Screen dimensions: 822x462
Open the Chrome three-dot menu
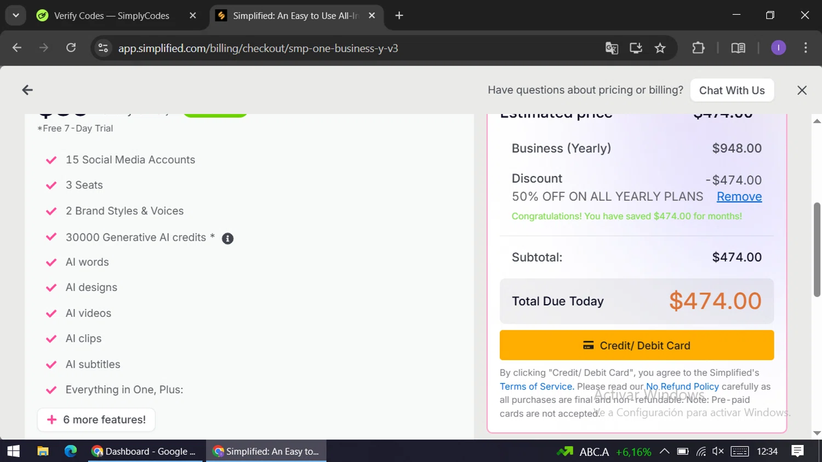pyautogui.click(x=806, y=48)
